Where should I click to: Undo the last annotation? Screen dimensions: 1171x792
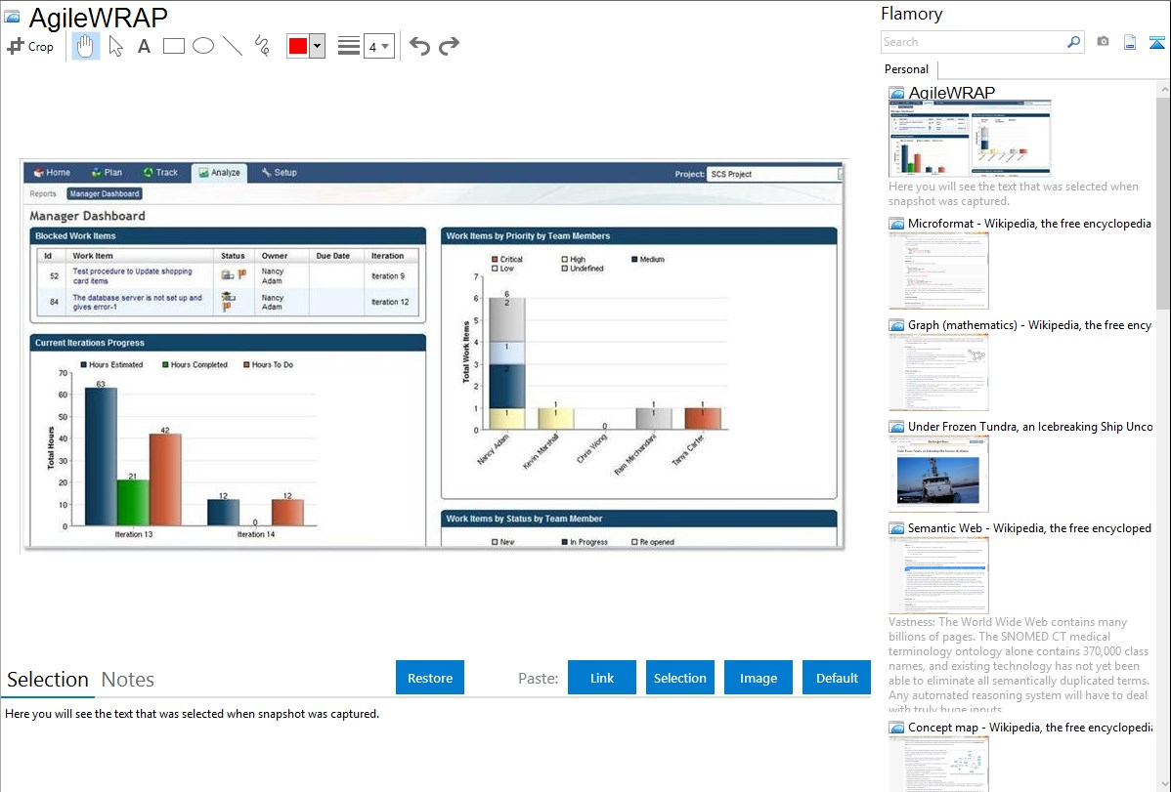[x=419, y=46]
